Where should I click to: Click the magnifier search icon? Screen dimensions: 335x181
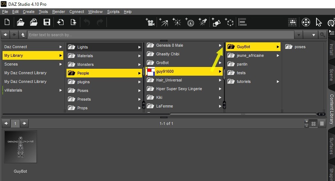[322, 35]
